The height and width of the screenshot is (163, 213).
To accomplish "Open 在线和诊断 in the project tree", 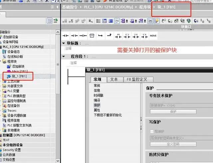I will pyautogui.click(x=15, y=57).
